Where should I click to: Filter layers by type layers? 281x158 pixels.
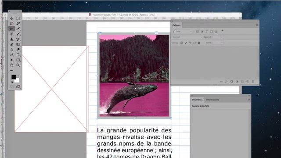click(x=207, y=32)
